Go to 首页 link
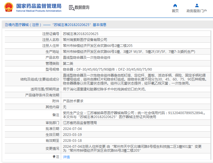The height and width of the screenshot is (163, 213). [x=175, y=11]
